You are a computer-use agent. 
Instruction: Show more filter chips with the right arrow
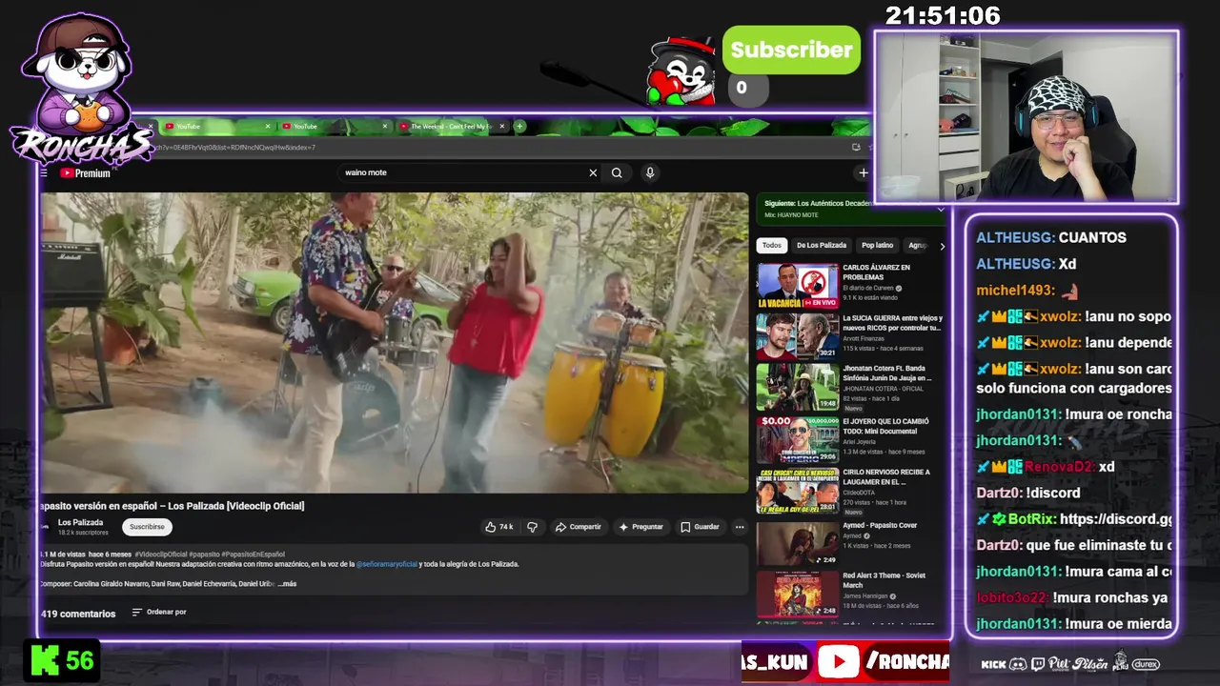click(x=942, y=246)
